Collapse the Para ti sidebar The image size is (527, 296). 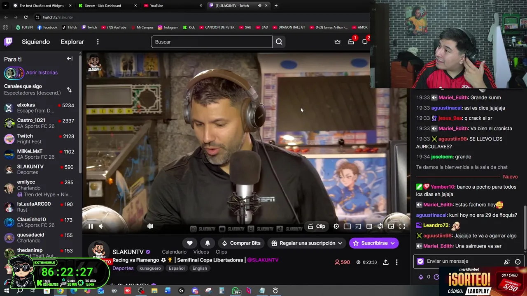[x=70, y=59]
